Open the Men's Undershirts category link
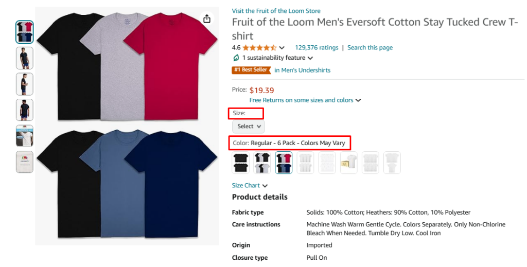 pos(302,70)
